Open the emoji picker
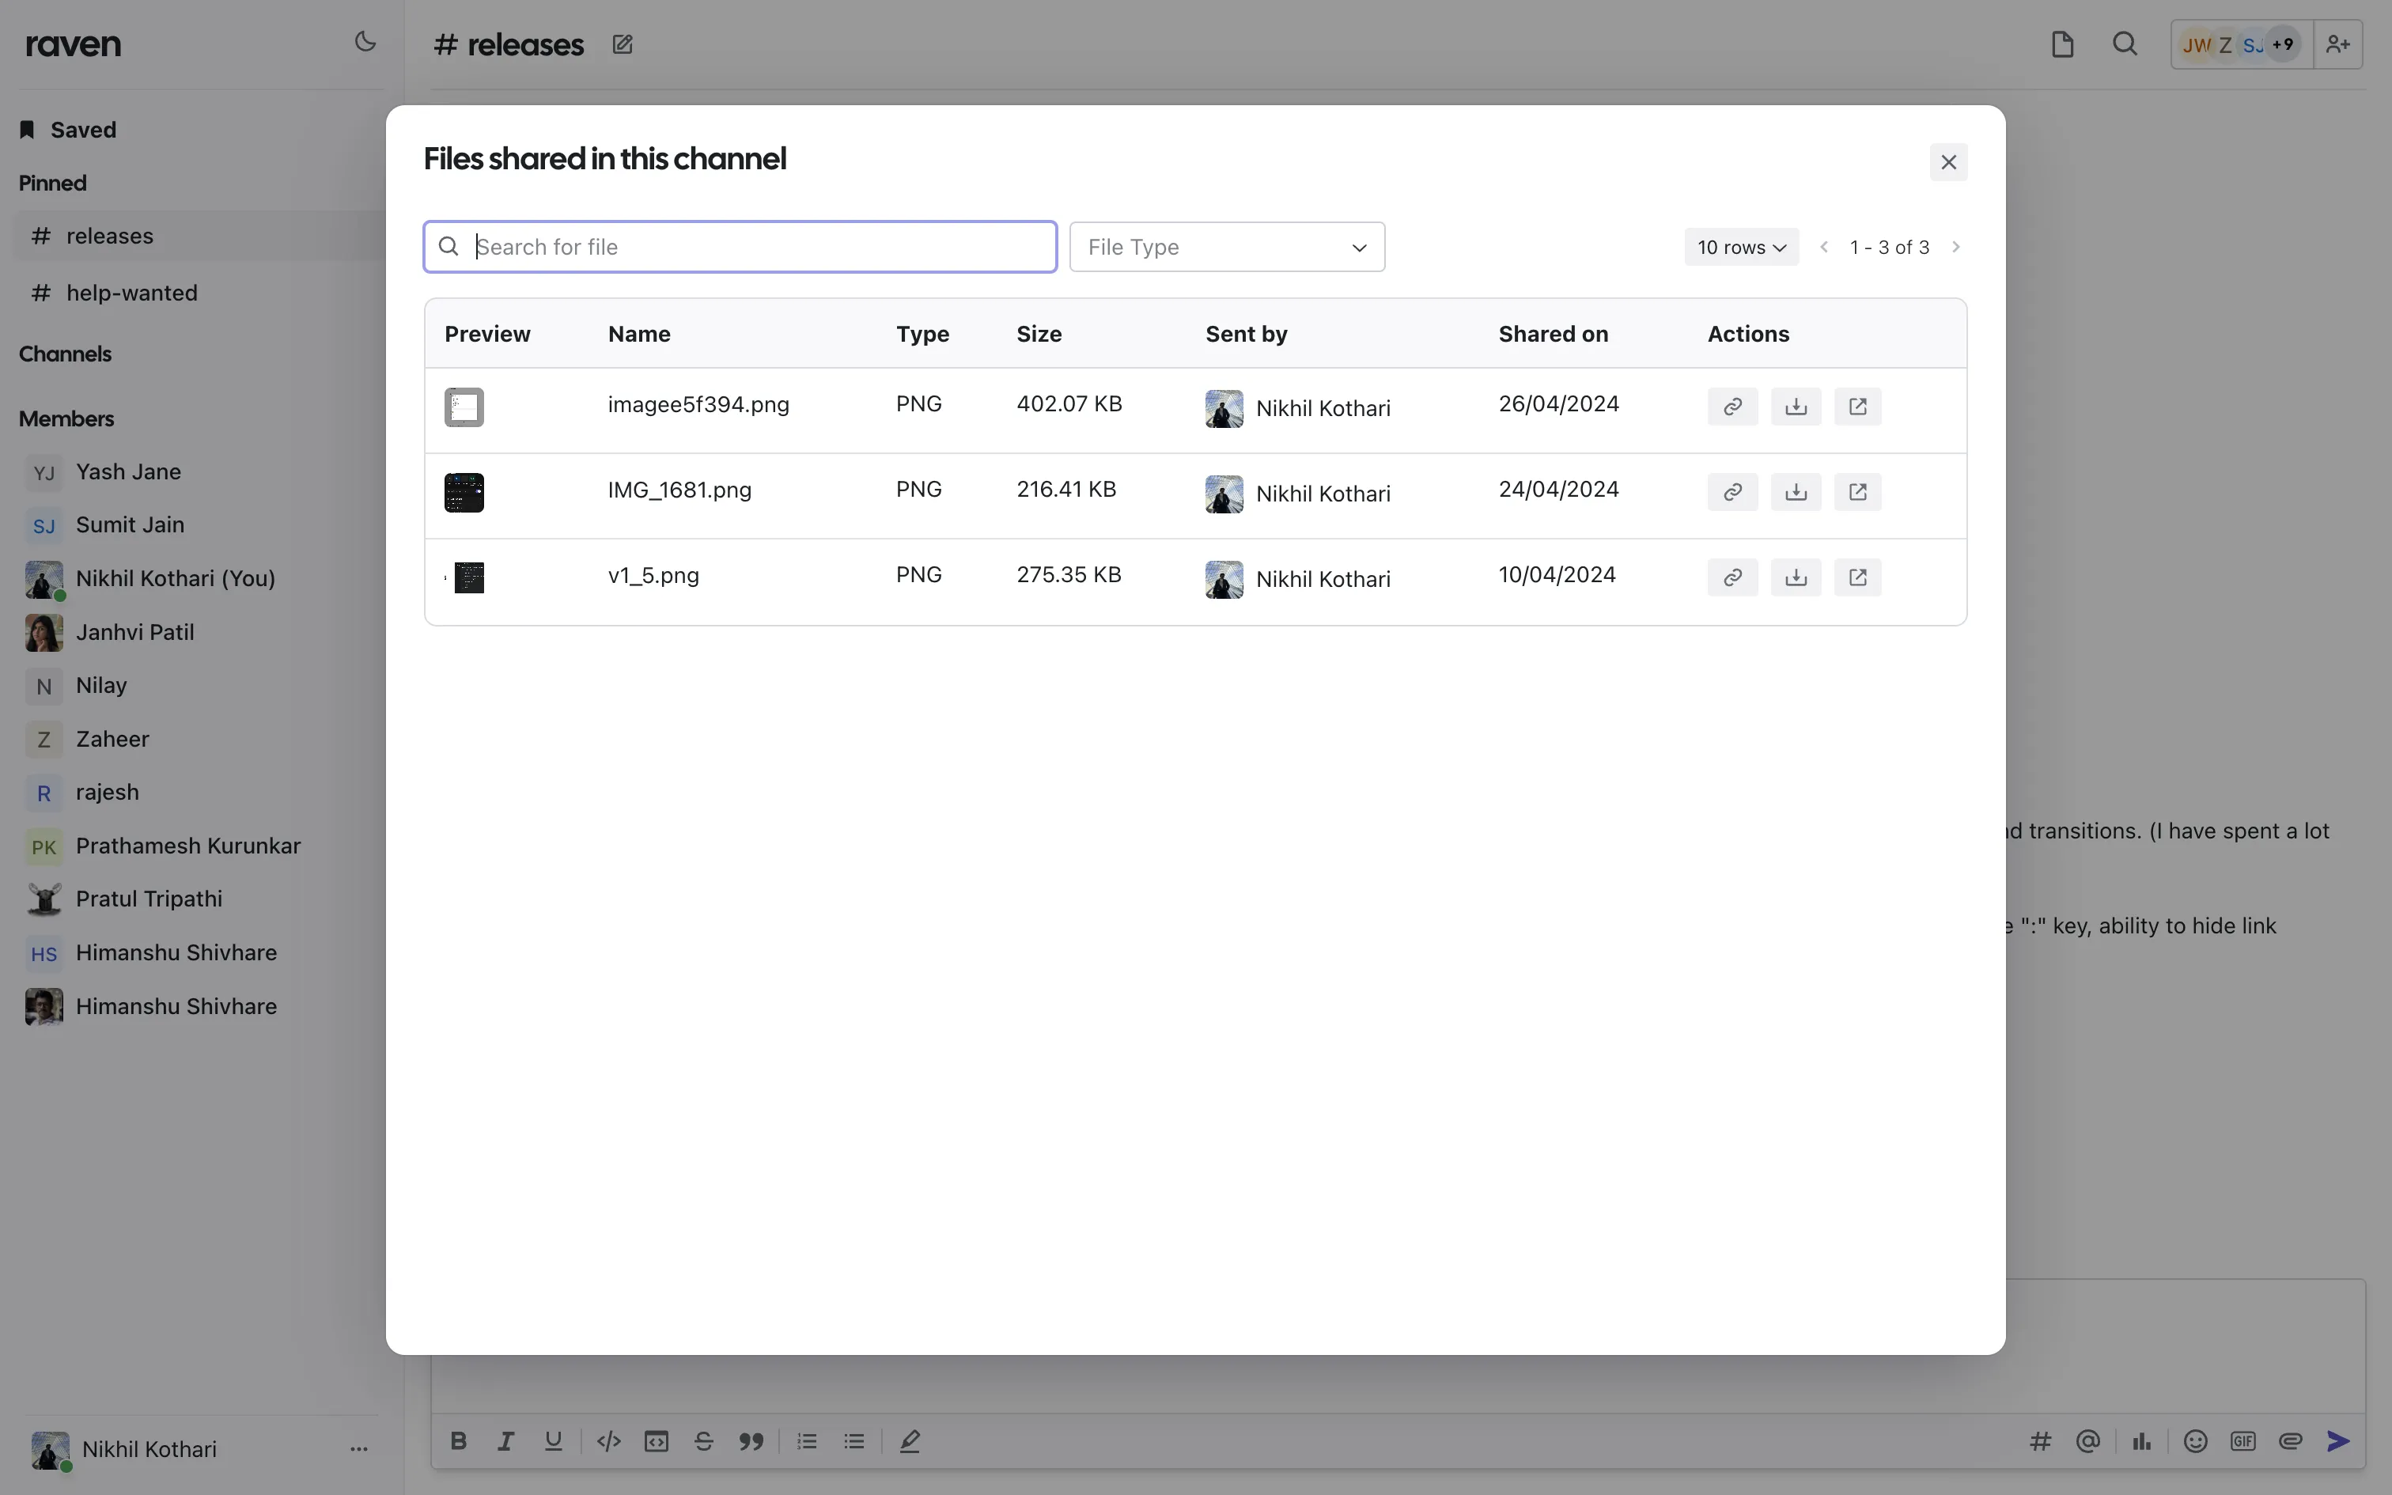This screenshot has height=1495, width=2392. click(2194, 1440)
